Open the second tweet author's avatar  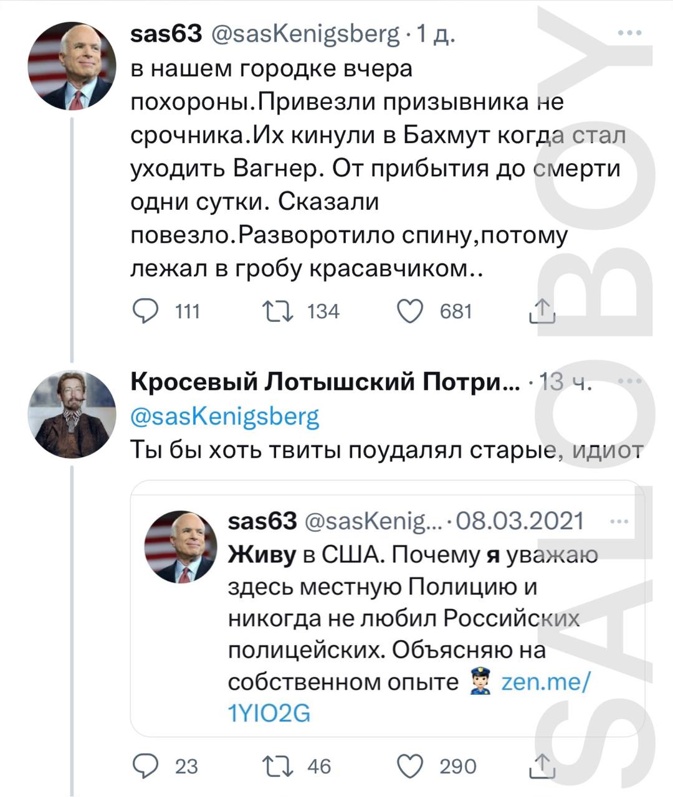[72, 414]
